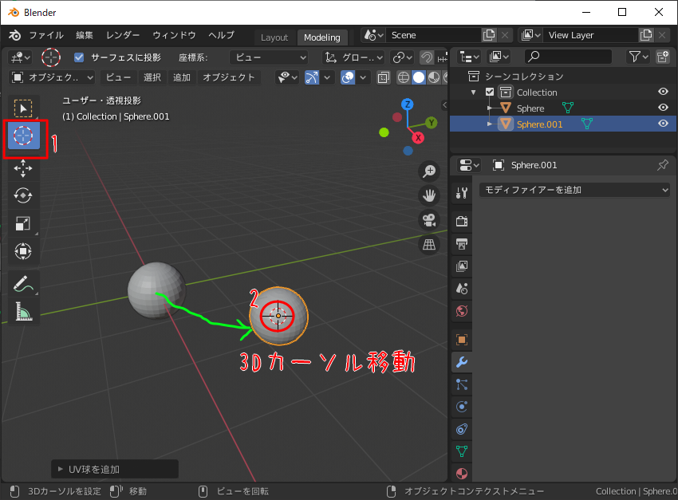Click the zoom magnifier in viewport
Screen dimensions: 678x500
click(x=429, y=171)
